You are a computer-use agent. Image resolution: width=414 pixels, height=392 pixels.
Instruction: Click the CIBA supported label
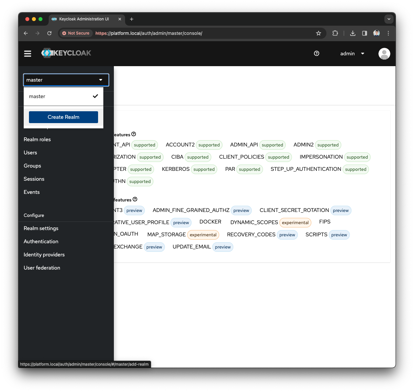198,157
